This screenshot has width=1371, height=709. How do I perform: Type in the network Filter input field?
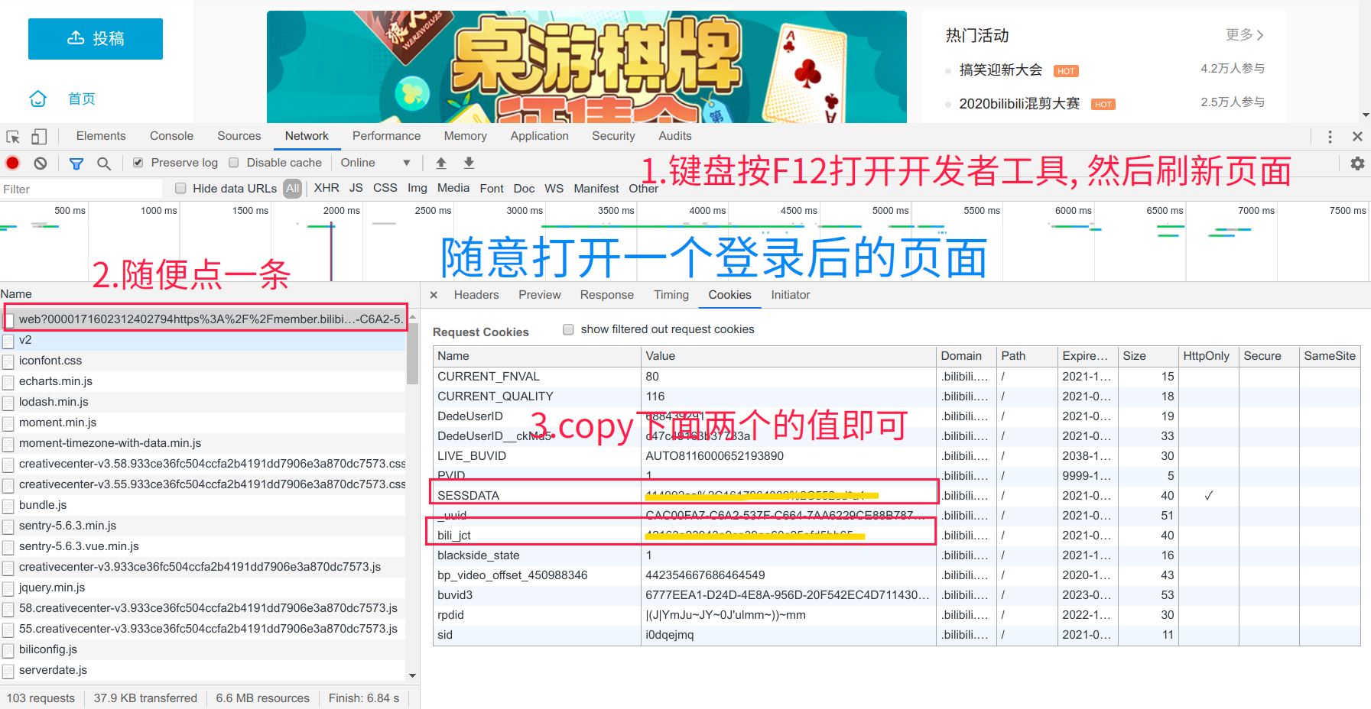(76, 189)
